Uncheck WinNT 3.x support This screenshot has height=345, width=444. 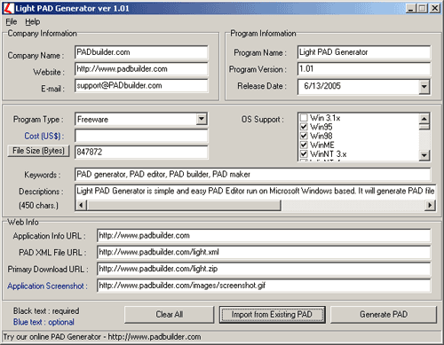click(304, 153)
